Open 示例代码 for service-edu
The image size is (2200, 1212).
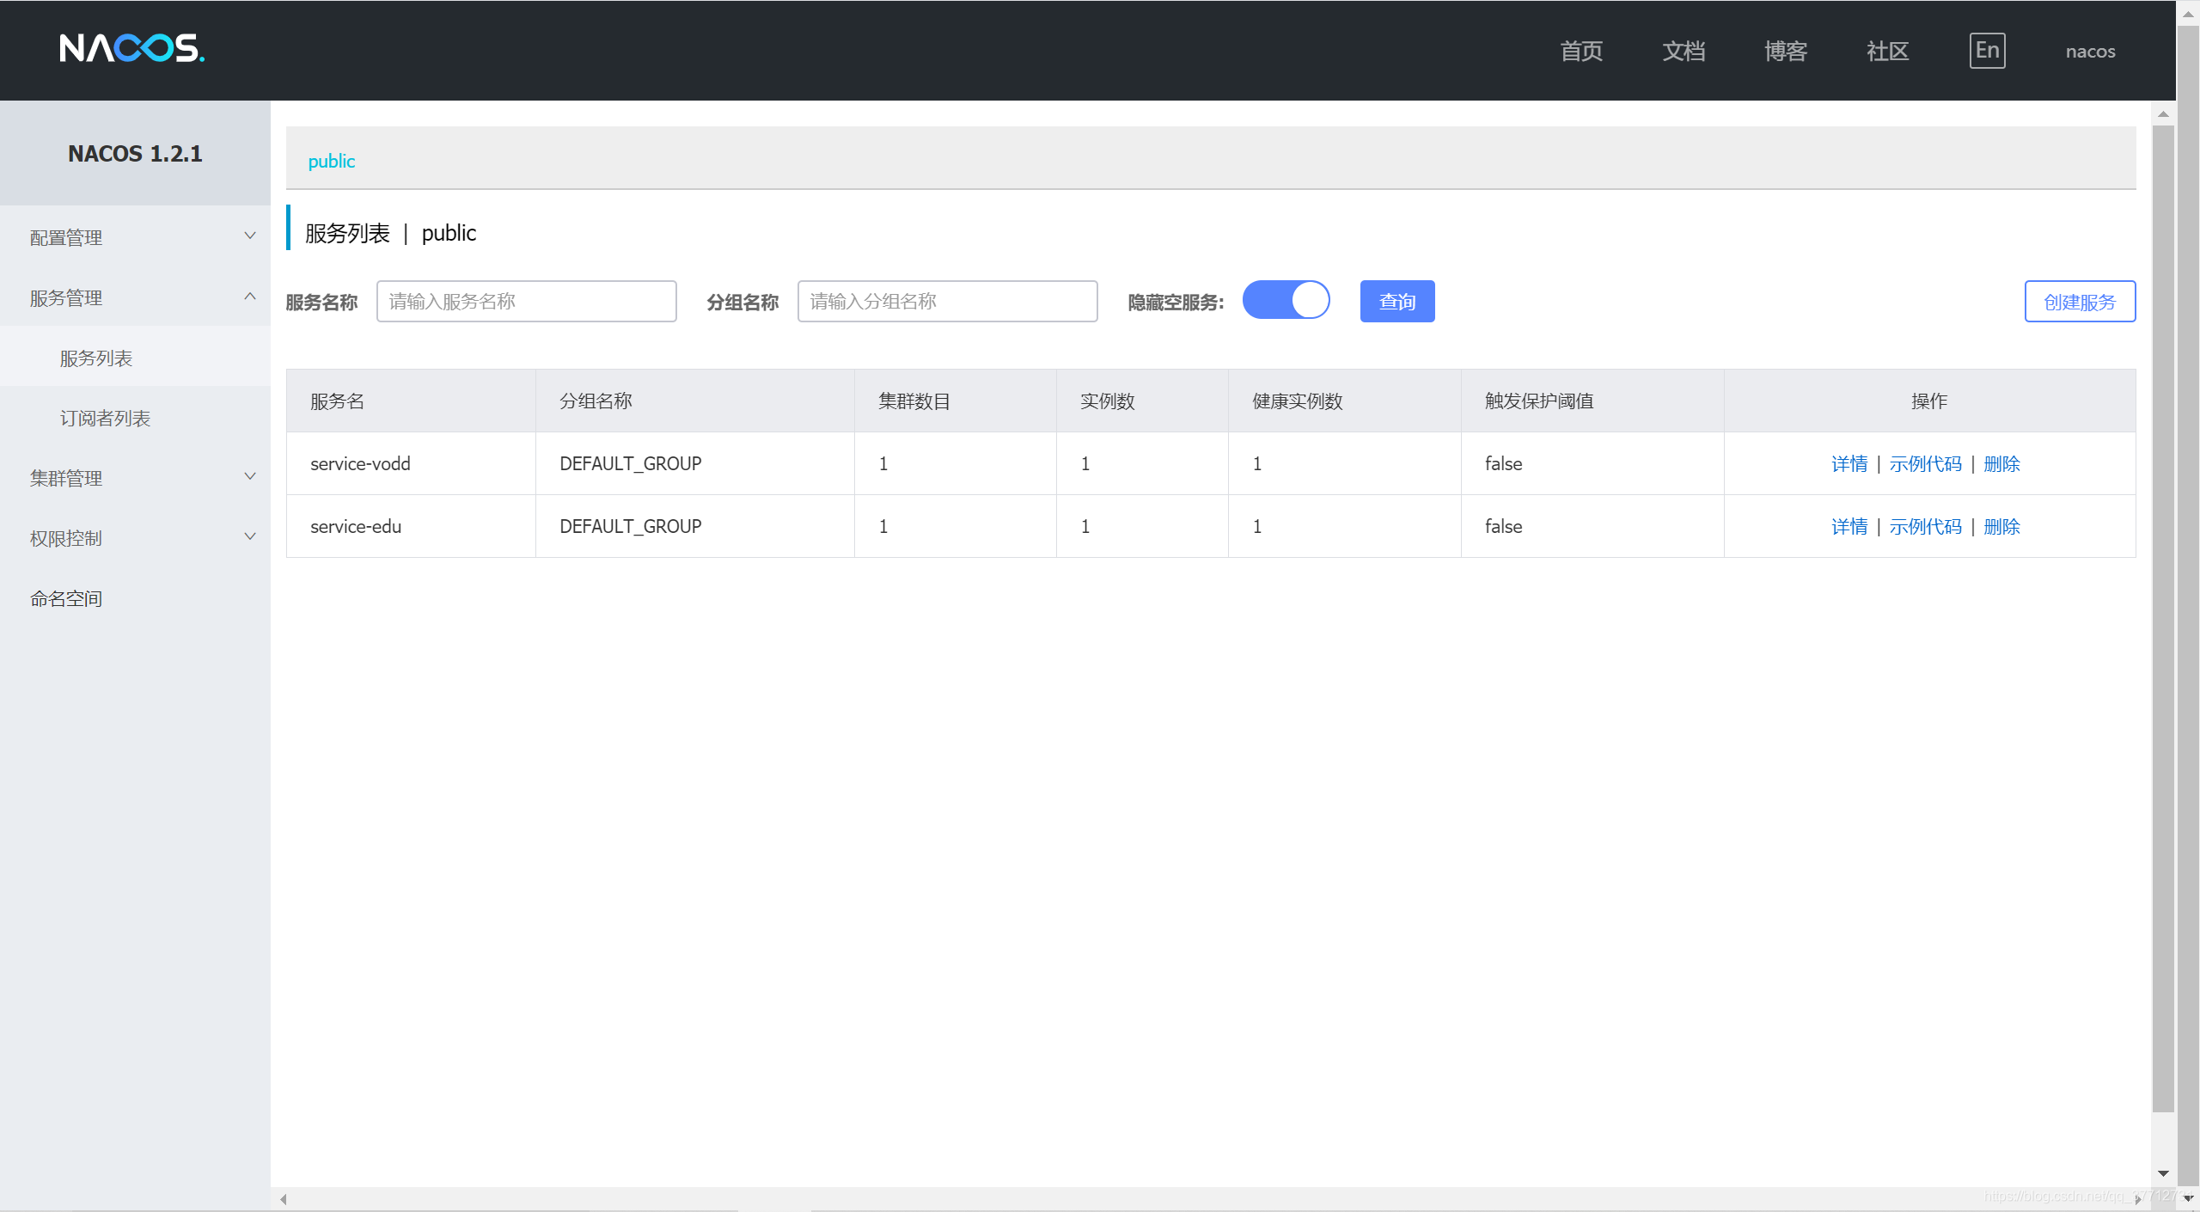click(x=1925, y=526)
